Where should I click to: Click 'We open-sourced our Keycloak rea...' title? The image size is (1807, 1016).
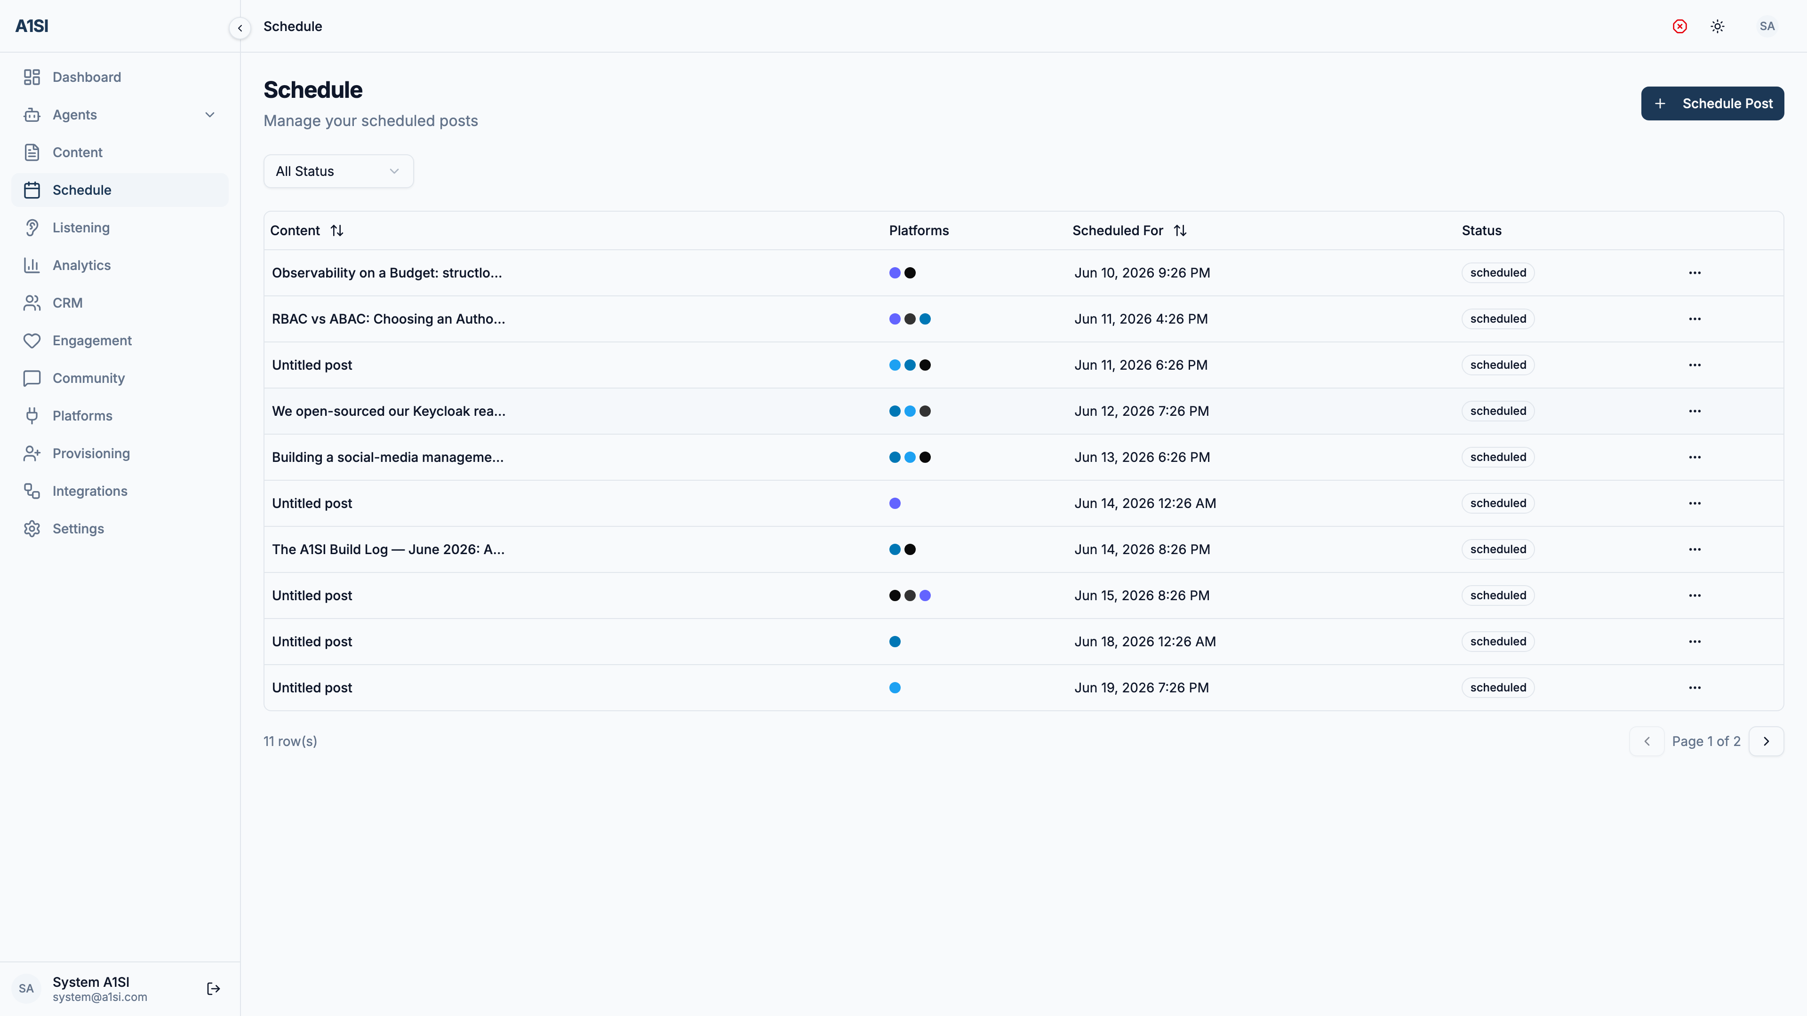[389, 411]
